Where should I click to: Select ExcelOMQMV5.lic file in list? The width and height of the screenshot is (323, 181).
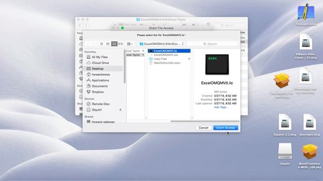(169, 51)
